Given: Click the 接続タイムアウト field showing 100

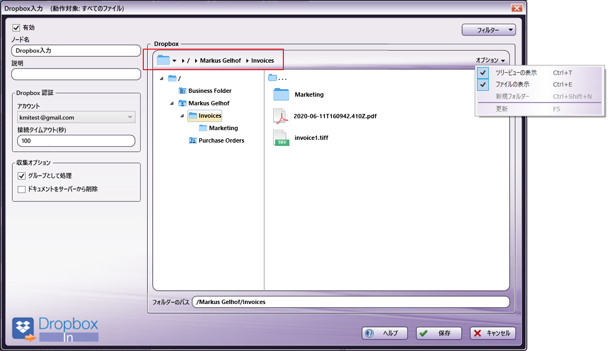Looking at the screenshot, I should [x=76, y=141].
